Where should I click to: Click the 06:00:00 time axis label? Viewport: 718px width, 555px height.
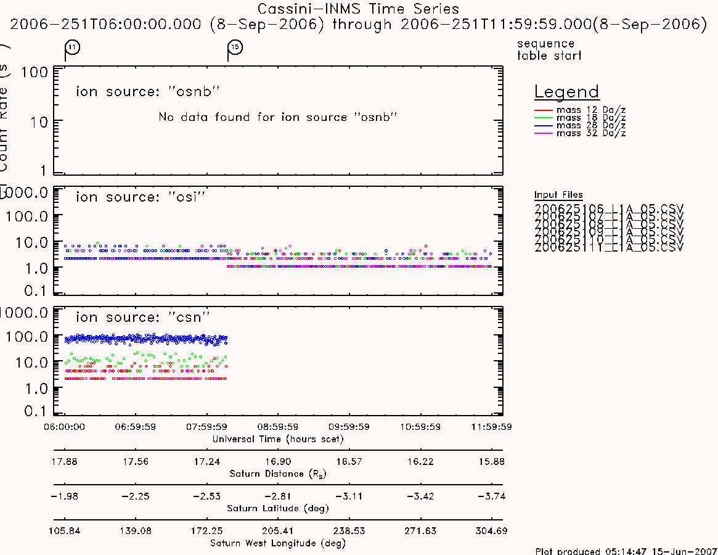coord(64,427)
